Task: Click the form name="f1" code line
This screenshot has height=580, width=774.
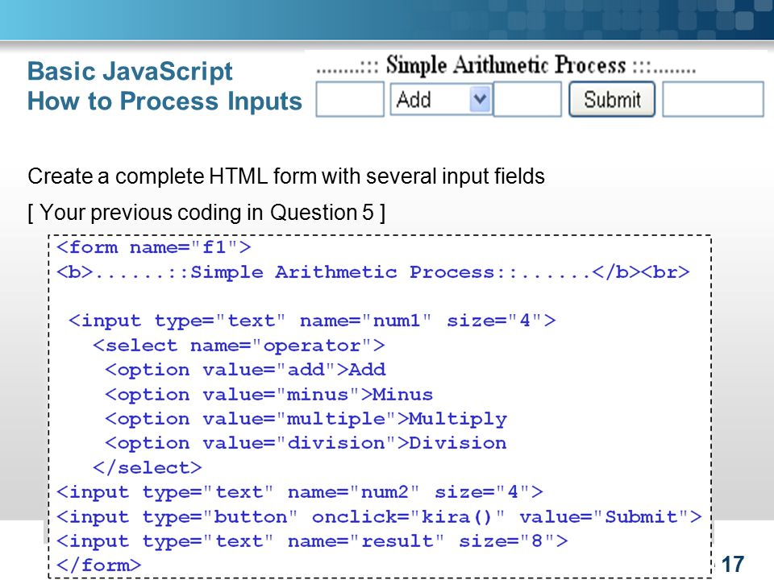Action: (x=153, y=247)
